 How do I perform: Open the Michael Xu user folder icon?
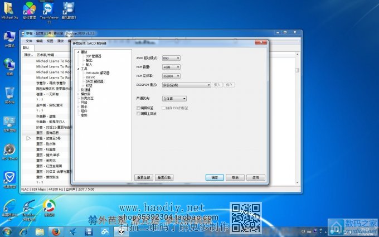(x=9, y=9)
